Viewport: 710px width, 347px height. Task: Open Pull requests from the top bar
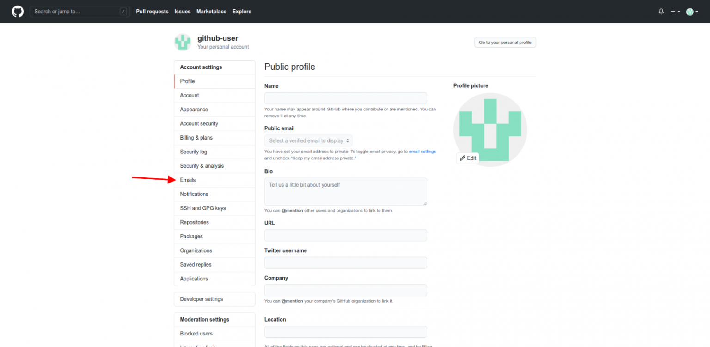coord(152,11)
